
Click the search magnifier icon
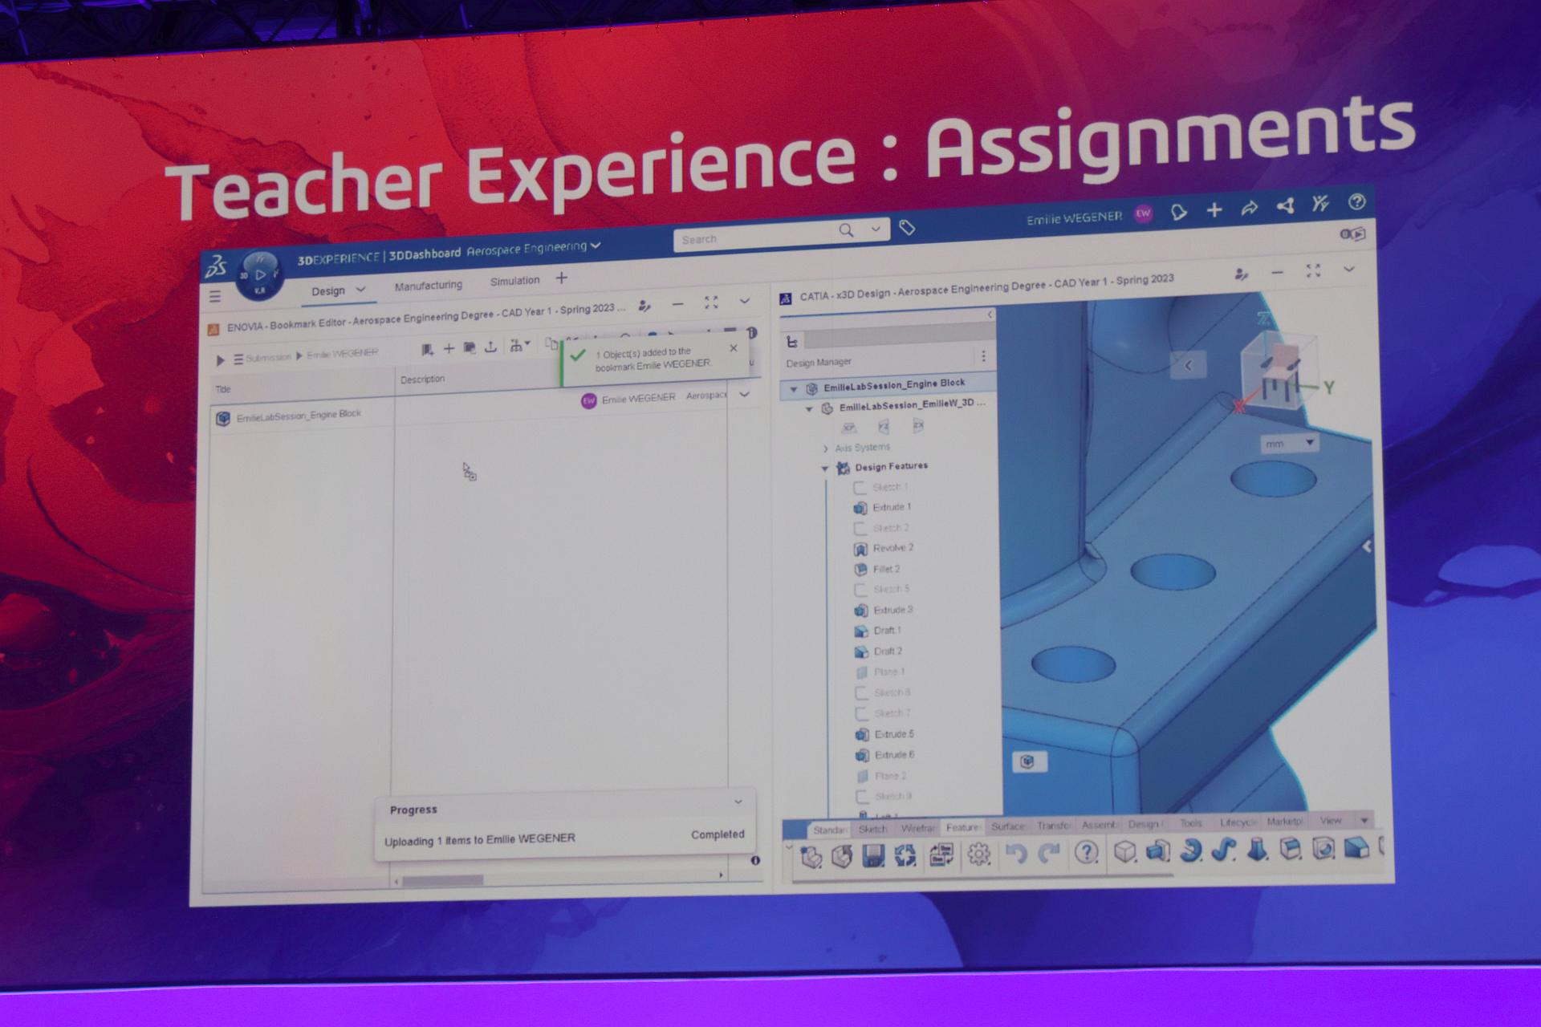846,231
